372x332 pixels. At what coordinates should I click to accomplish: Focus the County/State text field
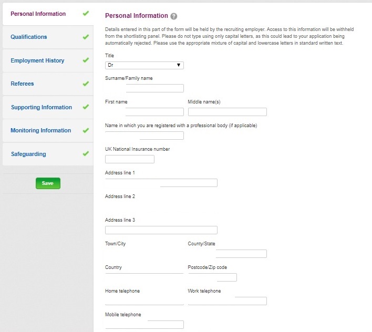tap(228, 254)
